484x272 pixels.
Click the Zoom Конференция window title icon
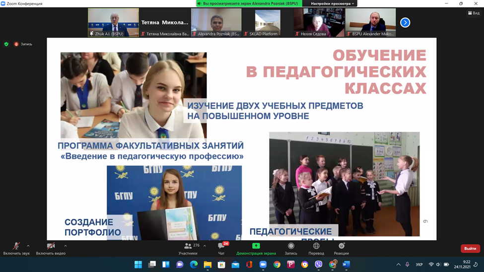click(x=3, y=3)
